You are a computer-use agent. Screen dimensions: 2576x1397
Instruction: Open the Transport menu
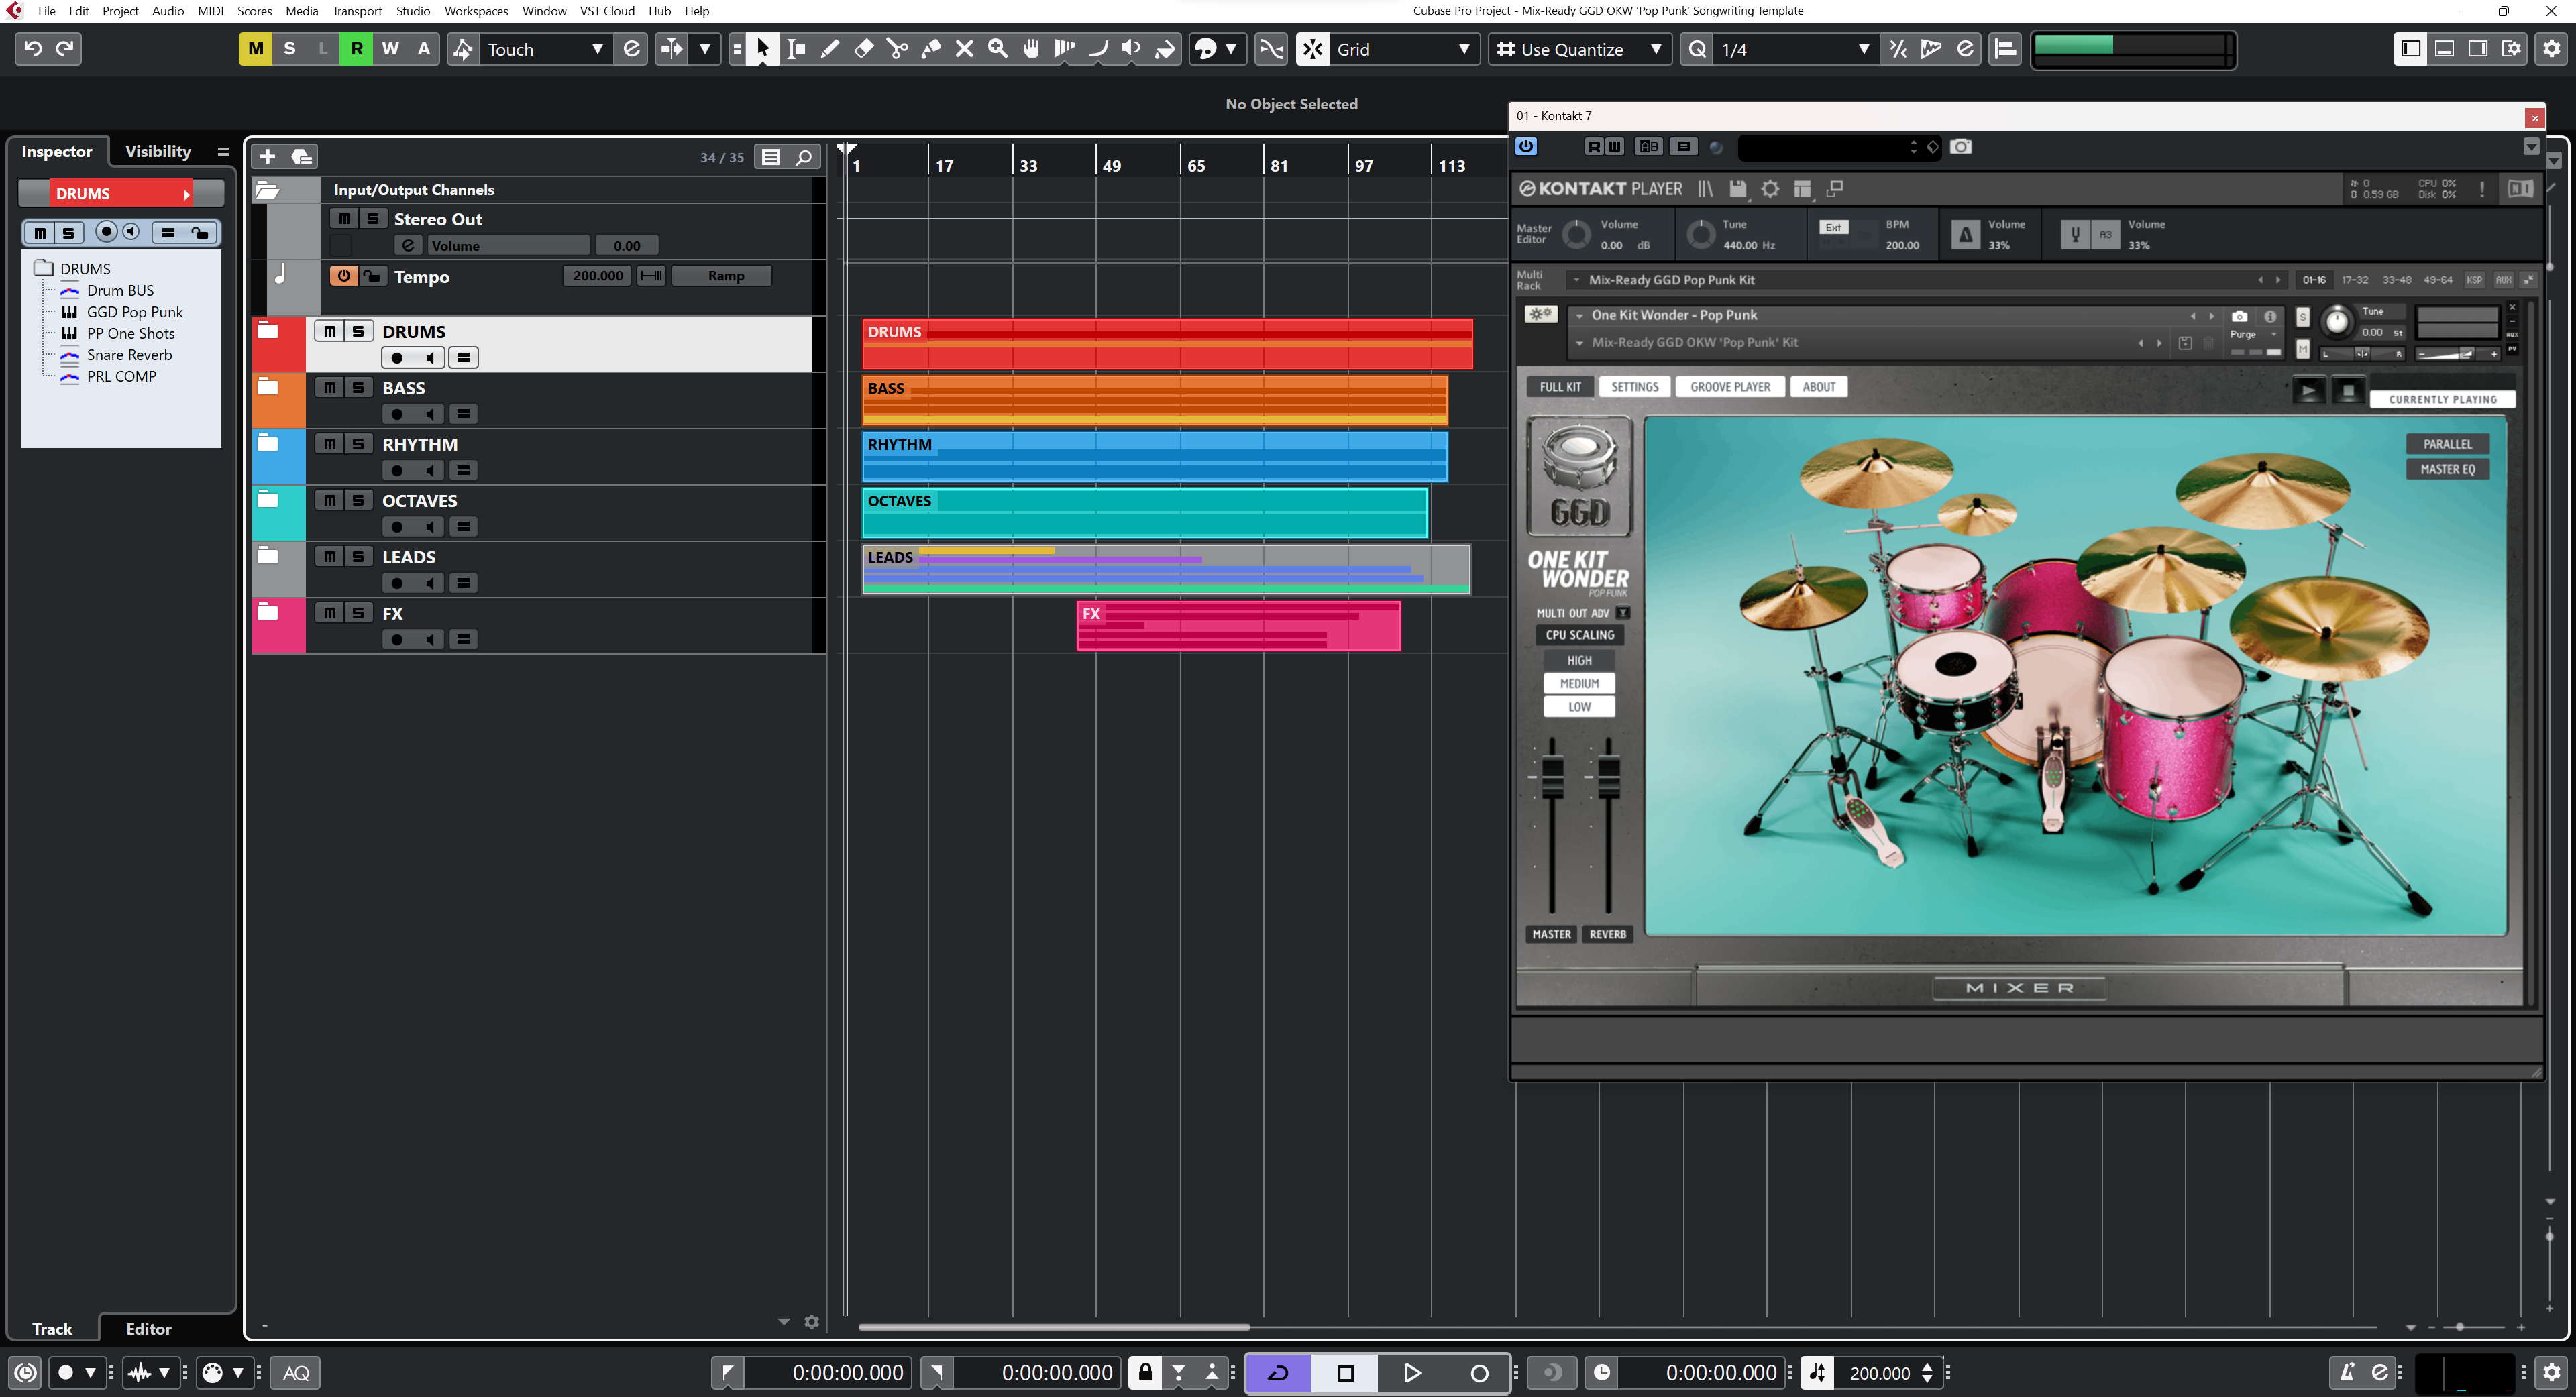pyautogui.click(x=356, y=11)
